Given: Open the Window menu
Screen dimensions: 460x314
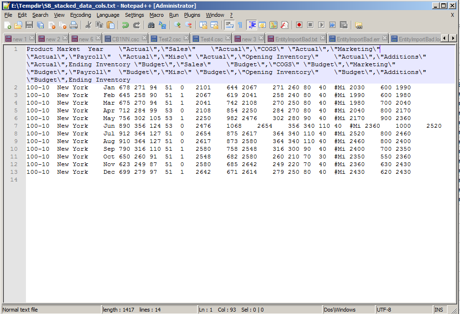Looking at the screenshot, I should coord(215,15).
